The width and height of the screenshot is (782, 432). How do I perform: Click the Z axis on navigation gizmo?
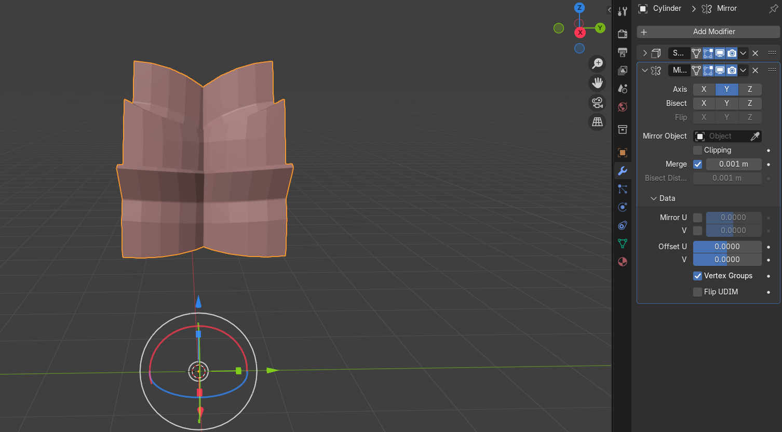pyautogui.click(x=579, y=8)
